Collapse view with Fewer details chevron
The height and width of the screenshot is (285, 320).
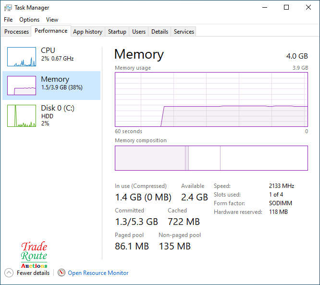9,273
